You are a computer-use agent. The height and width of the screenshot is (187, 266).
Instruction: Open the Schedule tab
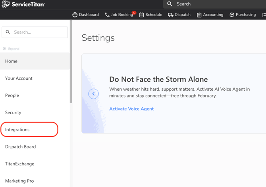(150, 15)
